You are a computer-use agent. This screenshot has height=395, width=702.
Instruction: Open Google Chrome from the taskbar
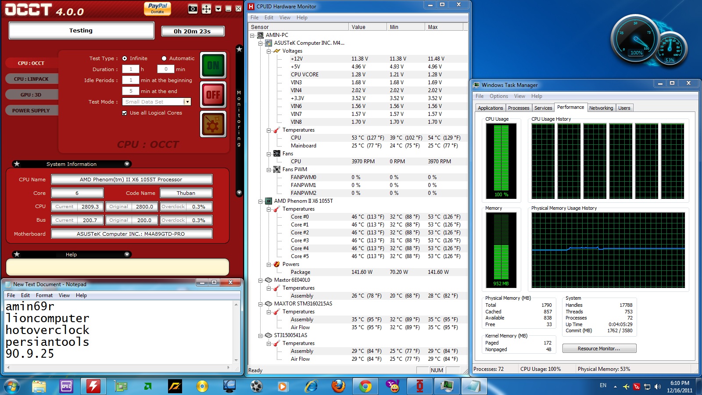365,386
